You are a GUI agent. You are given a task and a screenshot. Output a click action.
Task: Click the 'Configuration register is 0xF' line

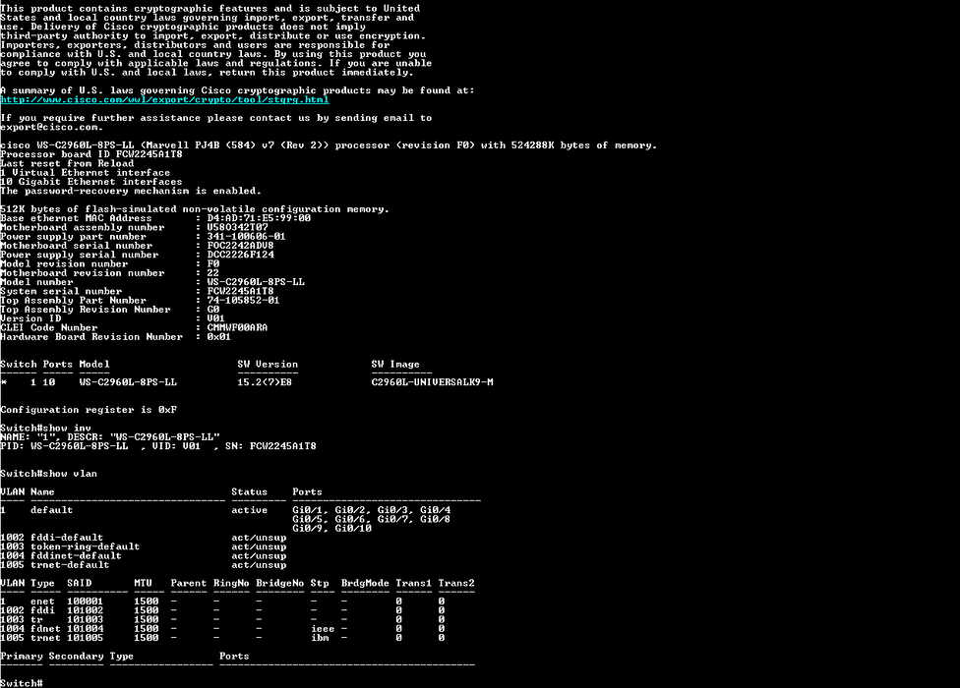(x=89, y=409)
